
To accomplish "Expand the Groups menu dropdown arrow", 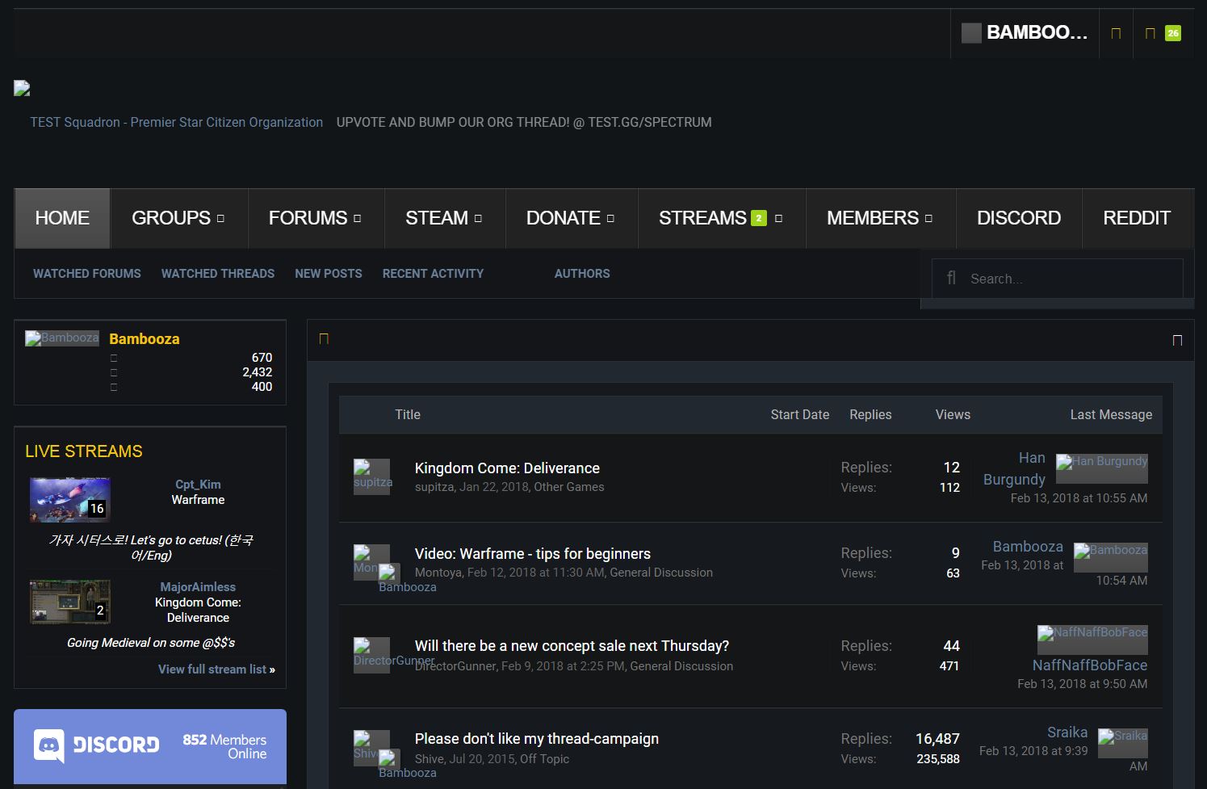I will point(220,218).
